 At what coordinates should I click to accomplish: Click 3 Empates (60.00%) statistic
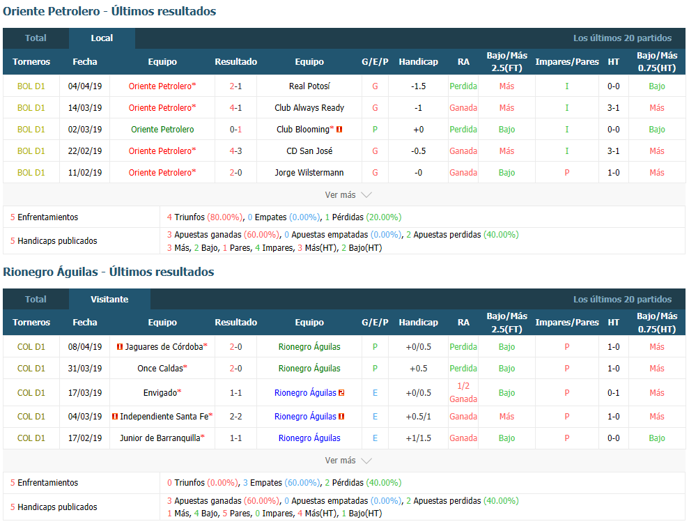[281, 483]
